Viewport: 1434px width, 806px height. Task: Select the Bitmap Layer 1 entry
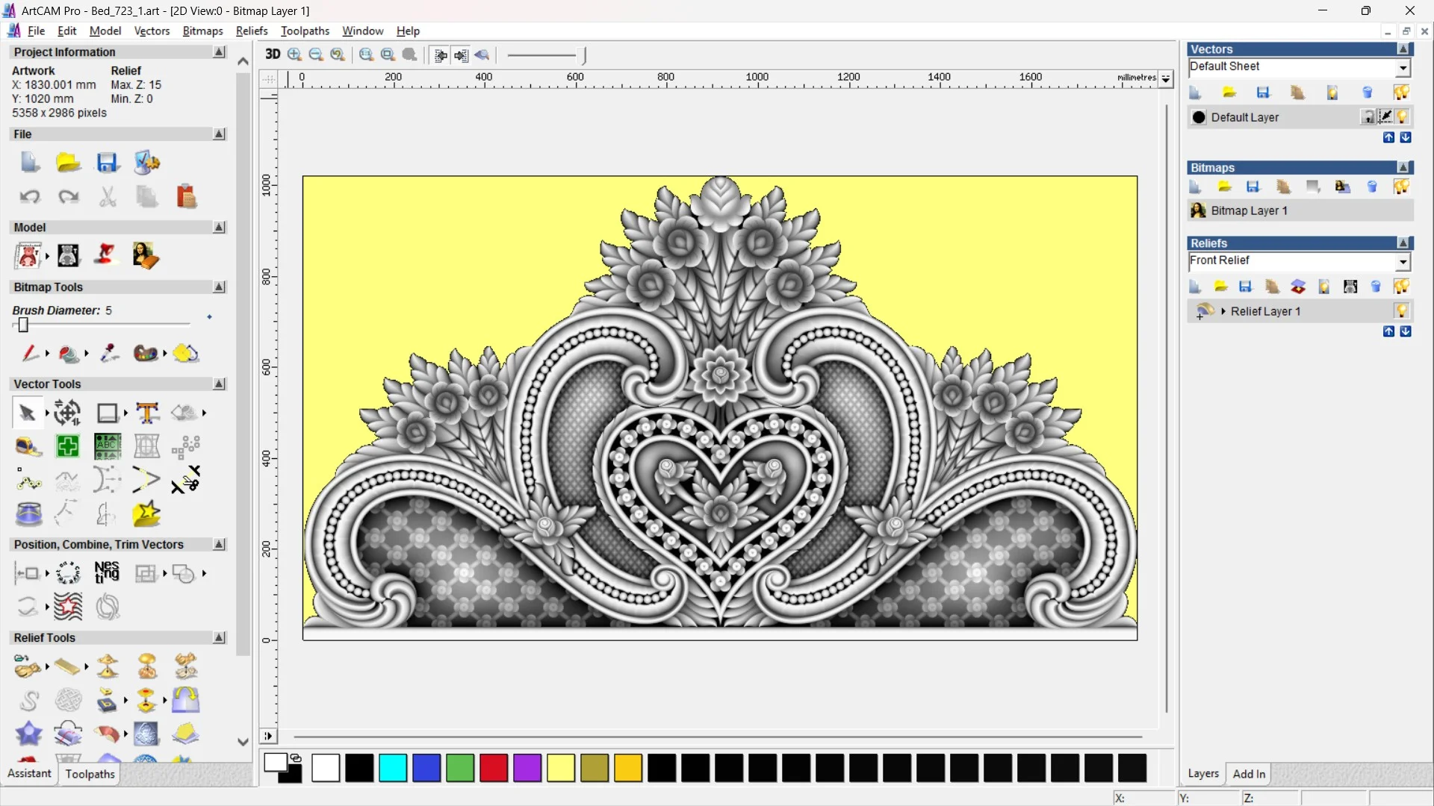coord(1249,210)
